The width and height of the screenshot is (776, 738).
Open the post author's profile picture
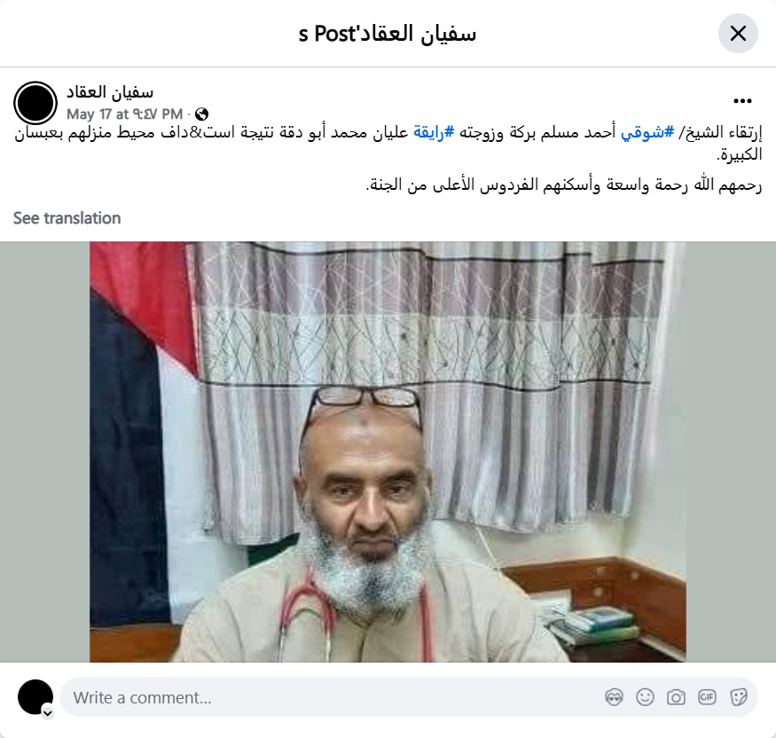pyautogui.click(x=35, y=103)
